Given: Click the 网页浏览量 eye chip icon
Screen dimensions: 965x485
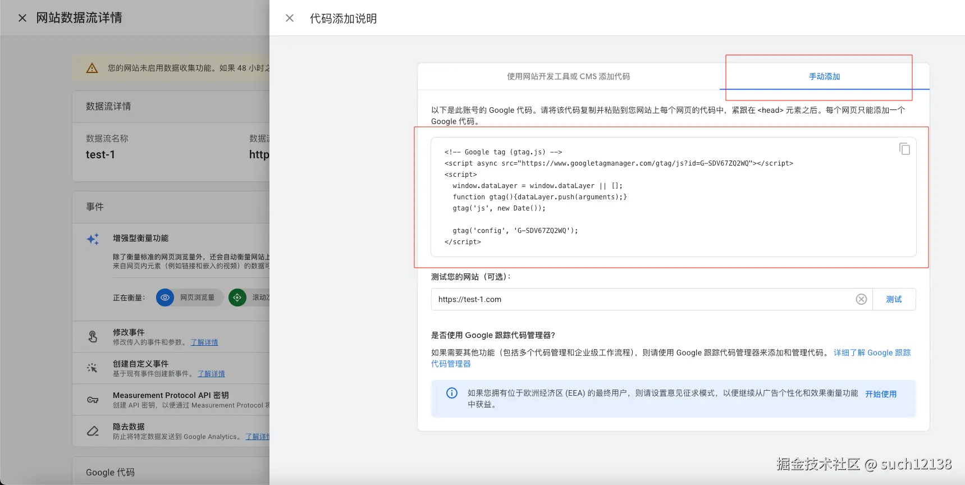Looking at the screenshot, I should click(165, 298).
